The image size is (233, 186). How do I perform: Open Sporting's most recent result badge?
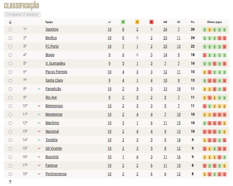coord(225,29)
